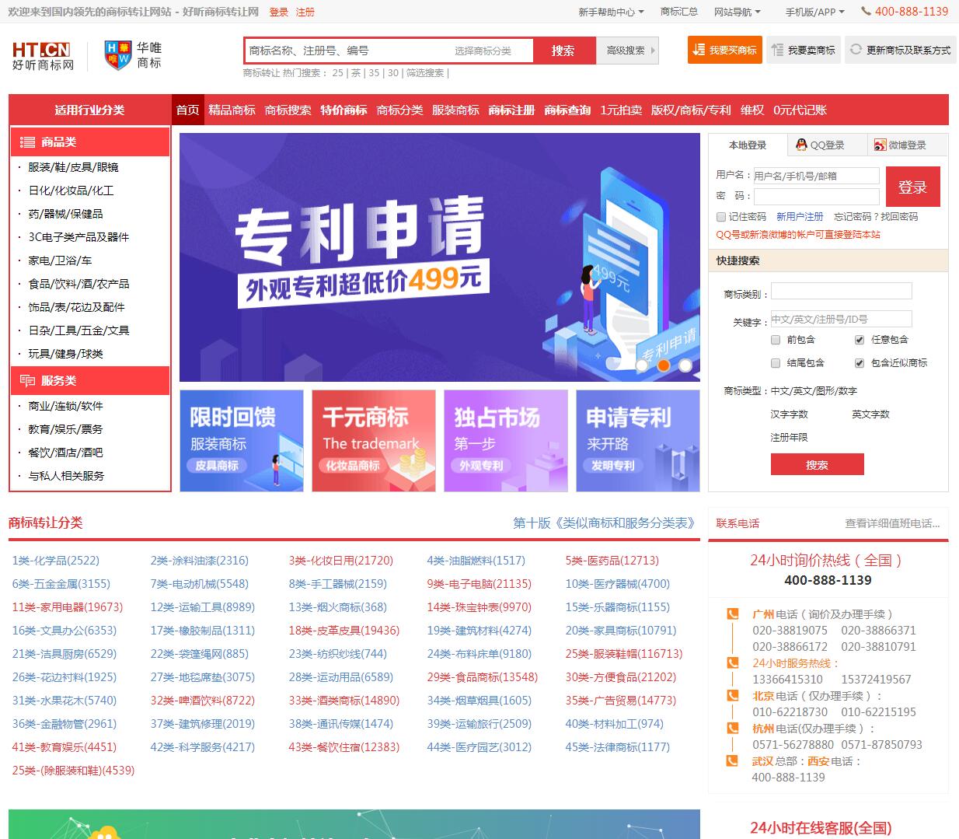Uncheck the 包含近似商标 checkbox
Screen dimensions: 959x839
coord(860,363)
